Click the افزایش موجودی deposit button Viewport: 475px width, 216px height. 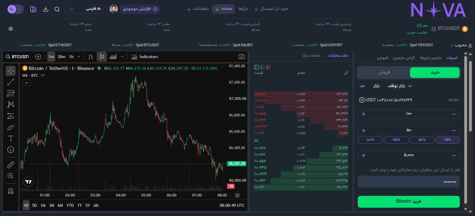pos(140,9)
